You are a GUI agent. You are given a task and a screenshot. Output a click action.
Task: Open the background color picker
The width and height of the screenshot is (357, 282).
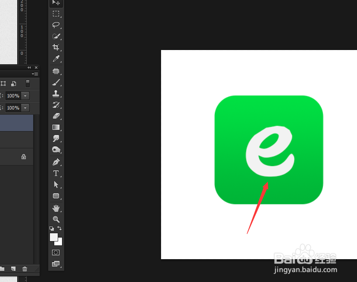tap(60, 243)
